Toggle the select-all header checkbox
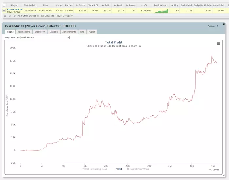The height and width of the screenshot is (180, 229). coord(4,5)
